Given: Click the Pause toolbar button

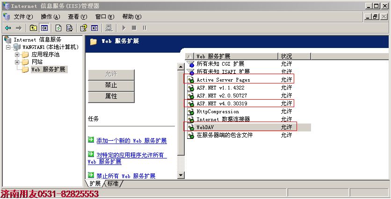Looking at the screenshot, I should [x=145, y=28].
